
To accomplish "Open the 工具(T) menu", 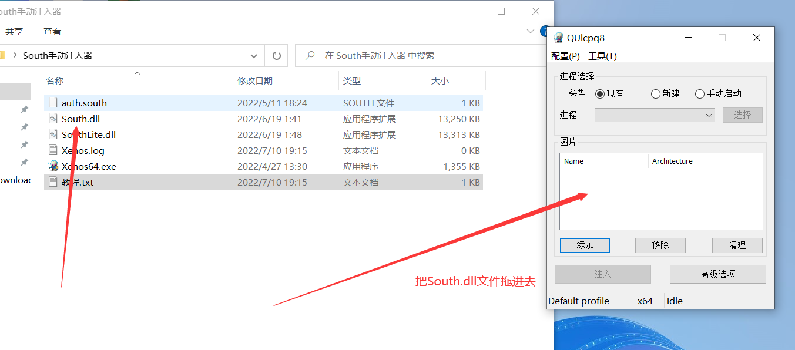I will point(602,56).
